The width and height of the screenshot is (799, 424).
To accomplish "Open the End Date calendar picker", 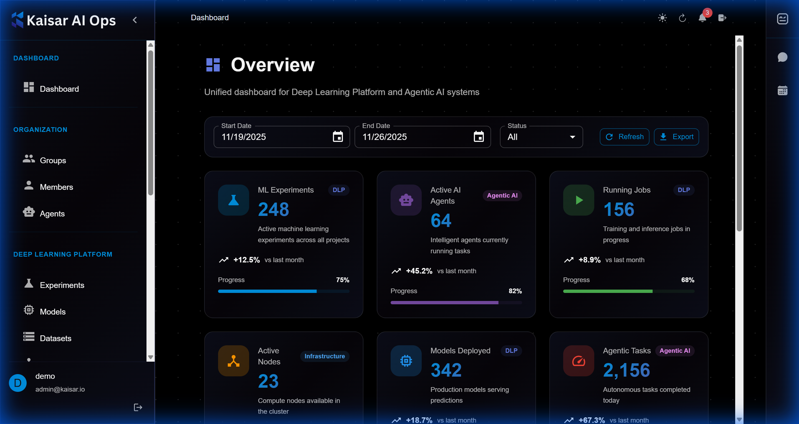I will pyautogui.click(x=479, y=137).
